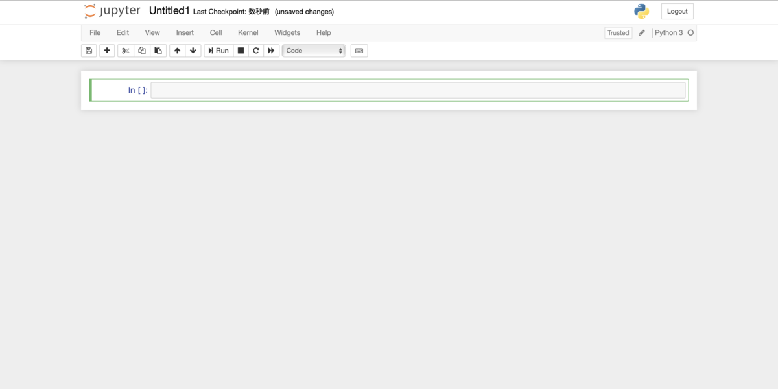Interrupt the kernel with stop icon
Image resolution: width=778 pixels, height=389 pixels.
pyautogui.click(x=241, y=51)
